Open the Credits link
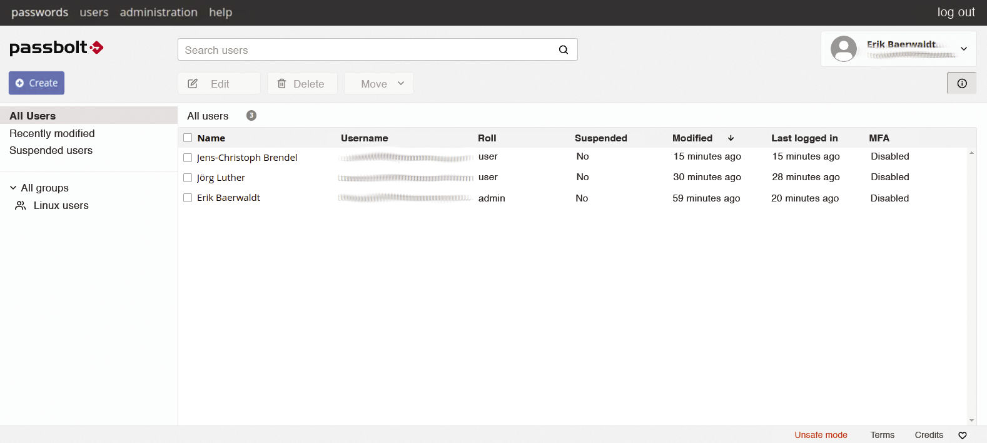This screenshot has height=443, width=987. [929, 435]
